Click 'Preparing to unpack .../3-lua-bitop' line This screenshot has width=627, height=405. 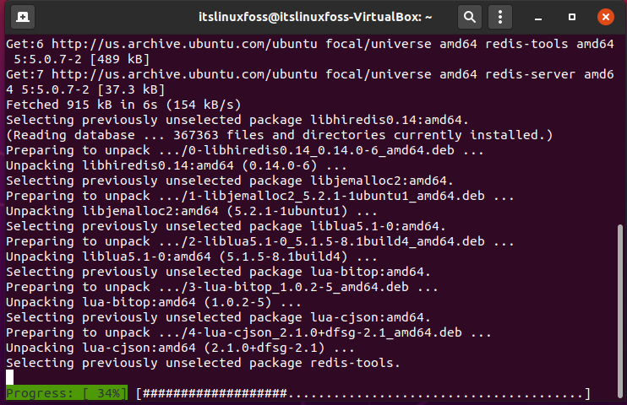(222, 287)
